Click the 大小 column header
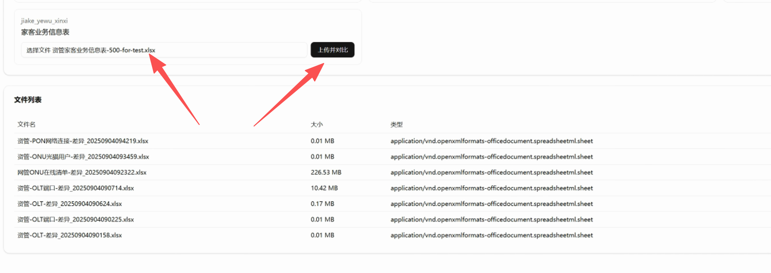 (x=316, y=124)
